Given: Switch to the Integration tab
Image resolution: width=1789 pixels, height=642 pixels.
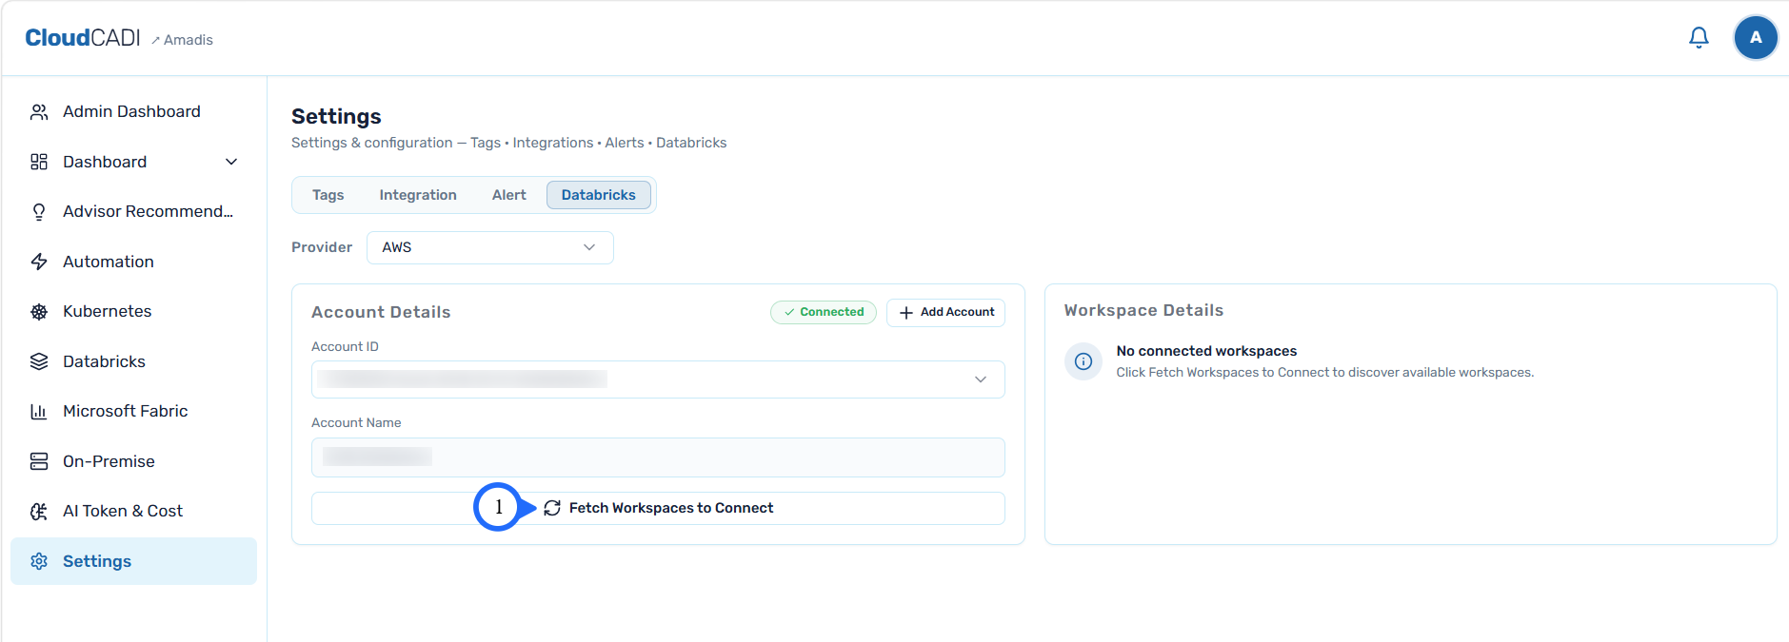Looking at the screenshot, I should pyautogui.click(x=418, y=195).
